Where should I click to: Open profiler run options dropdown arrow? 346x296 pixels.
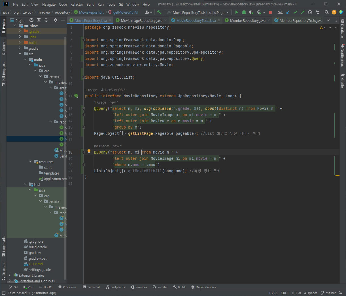[x=264, y=12]
